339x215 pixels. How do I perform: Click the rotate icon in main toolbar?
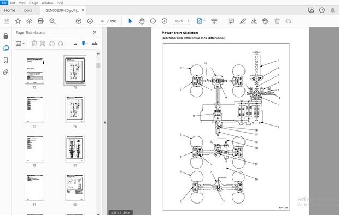click(288, 21)
